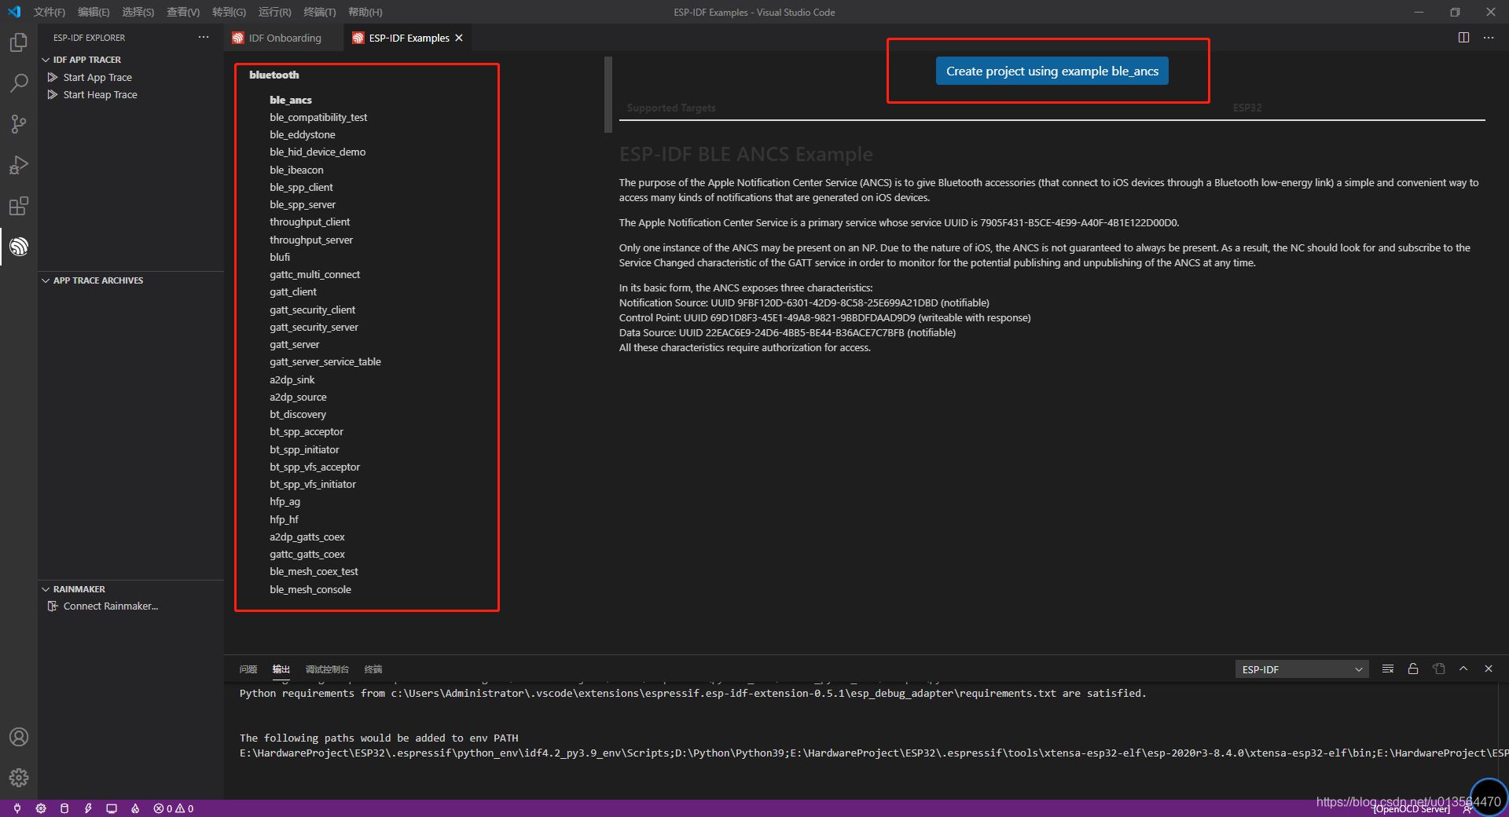Split the editor to the right
This screenshot has height=817, width=1509.
coord(1463,38)
